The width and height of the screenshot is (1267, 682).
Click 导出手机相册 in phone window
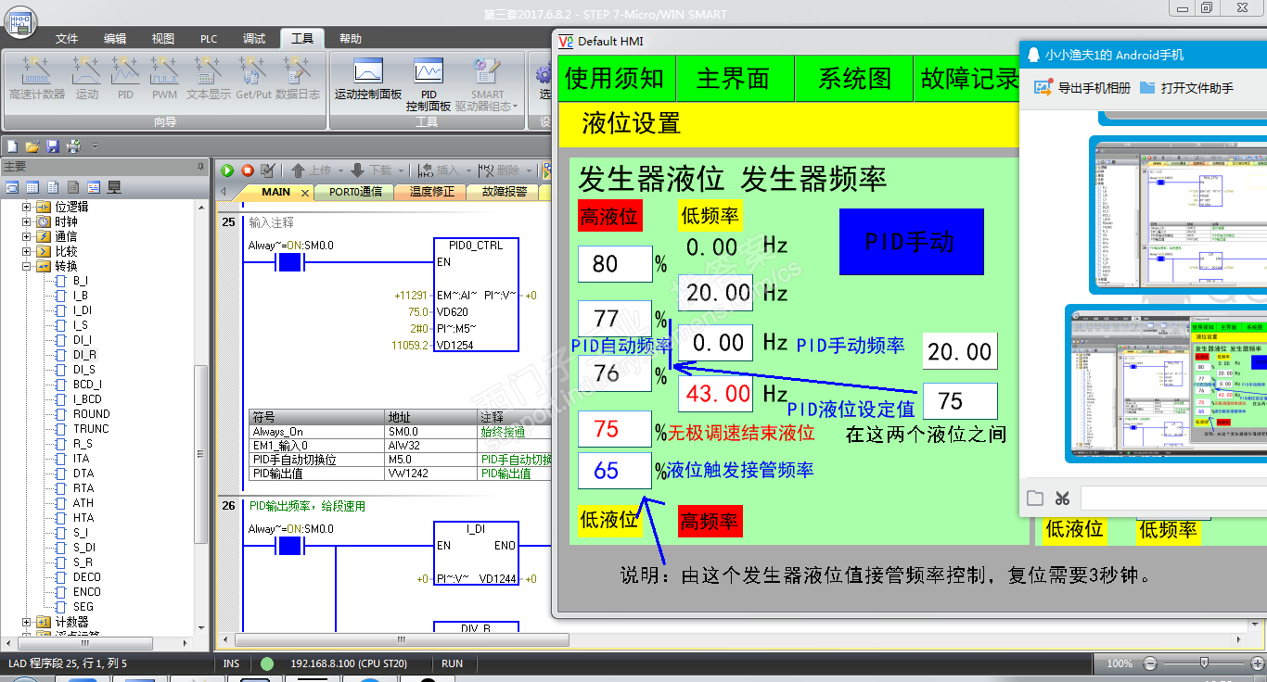tap(1083, 88)
